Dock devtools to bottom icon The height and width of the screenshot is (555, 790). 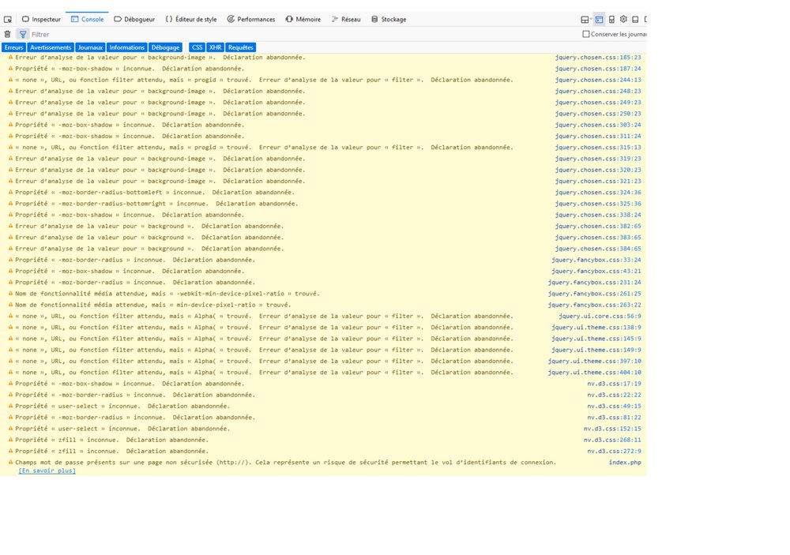tap(635, 19)
